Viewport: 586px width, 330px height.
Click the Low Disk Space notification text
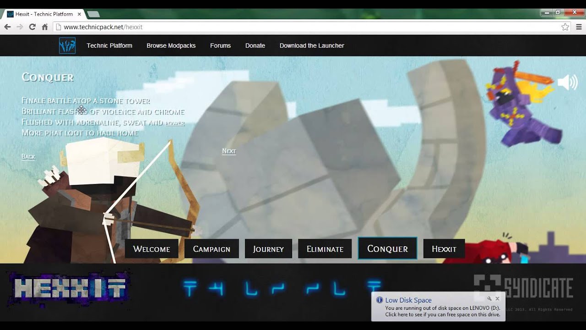point(443,312)
